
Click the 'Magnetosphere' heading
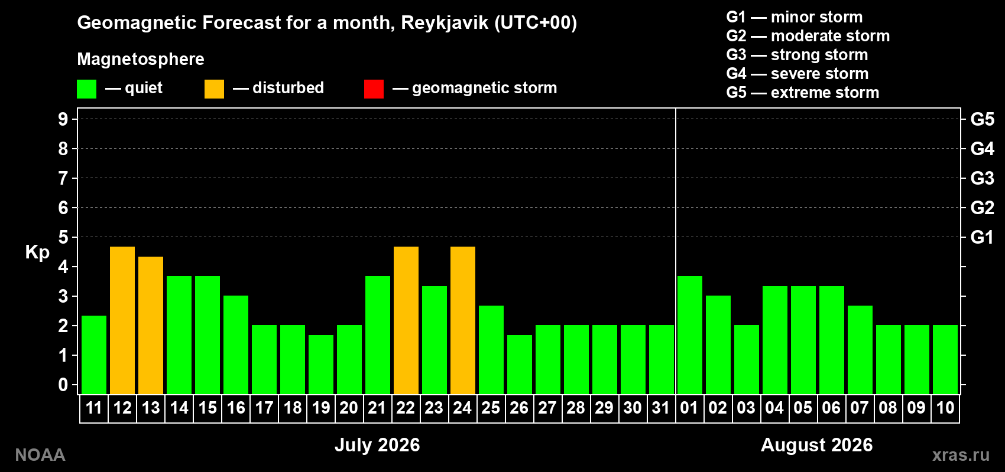coord(141,59)
